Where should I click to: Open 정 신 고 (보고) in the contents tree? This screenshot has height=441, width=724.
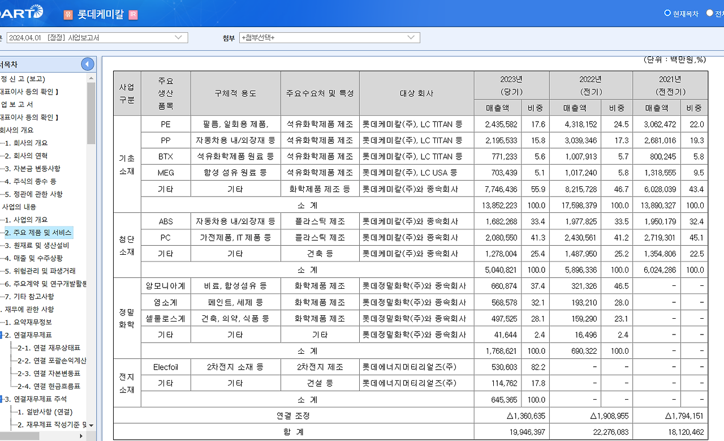pos(23,79)
